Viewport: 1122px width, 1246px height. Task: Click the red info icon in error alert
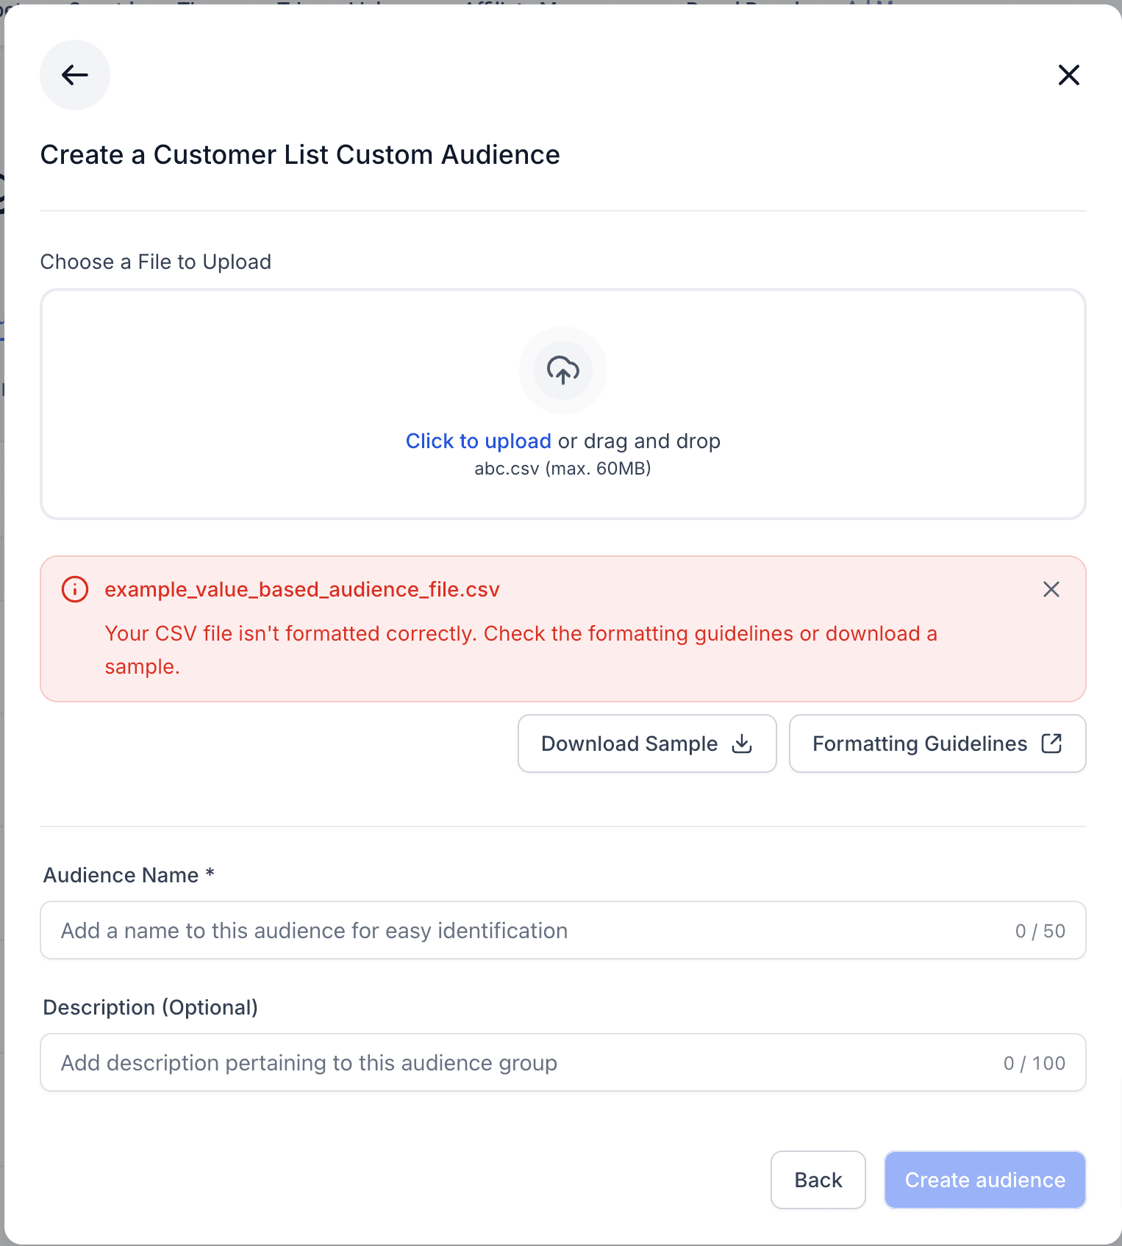coord(75,589)
